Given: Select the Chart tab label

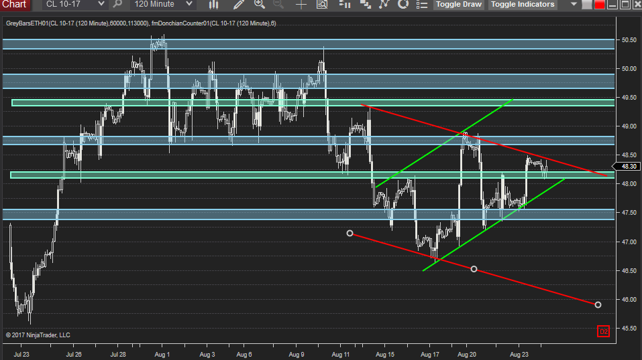Looking at the screenshot, I should click(14, 5).
